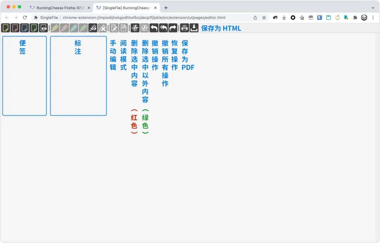Expand the tab search chevron
Image resolution: width=380 pixels, height=243 pixels.
pyautogui.click(x=373, y=8)
